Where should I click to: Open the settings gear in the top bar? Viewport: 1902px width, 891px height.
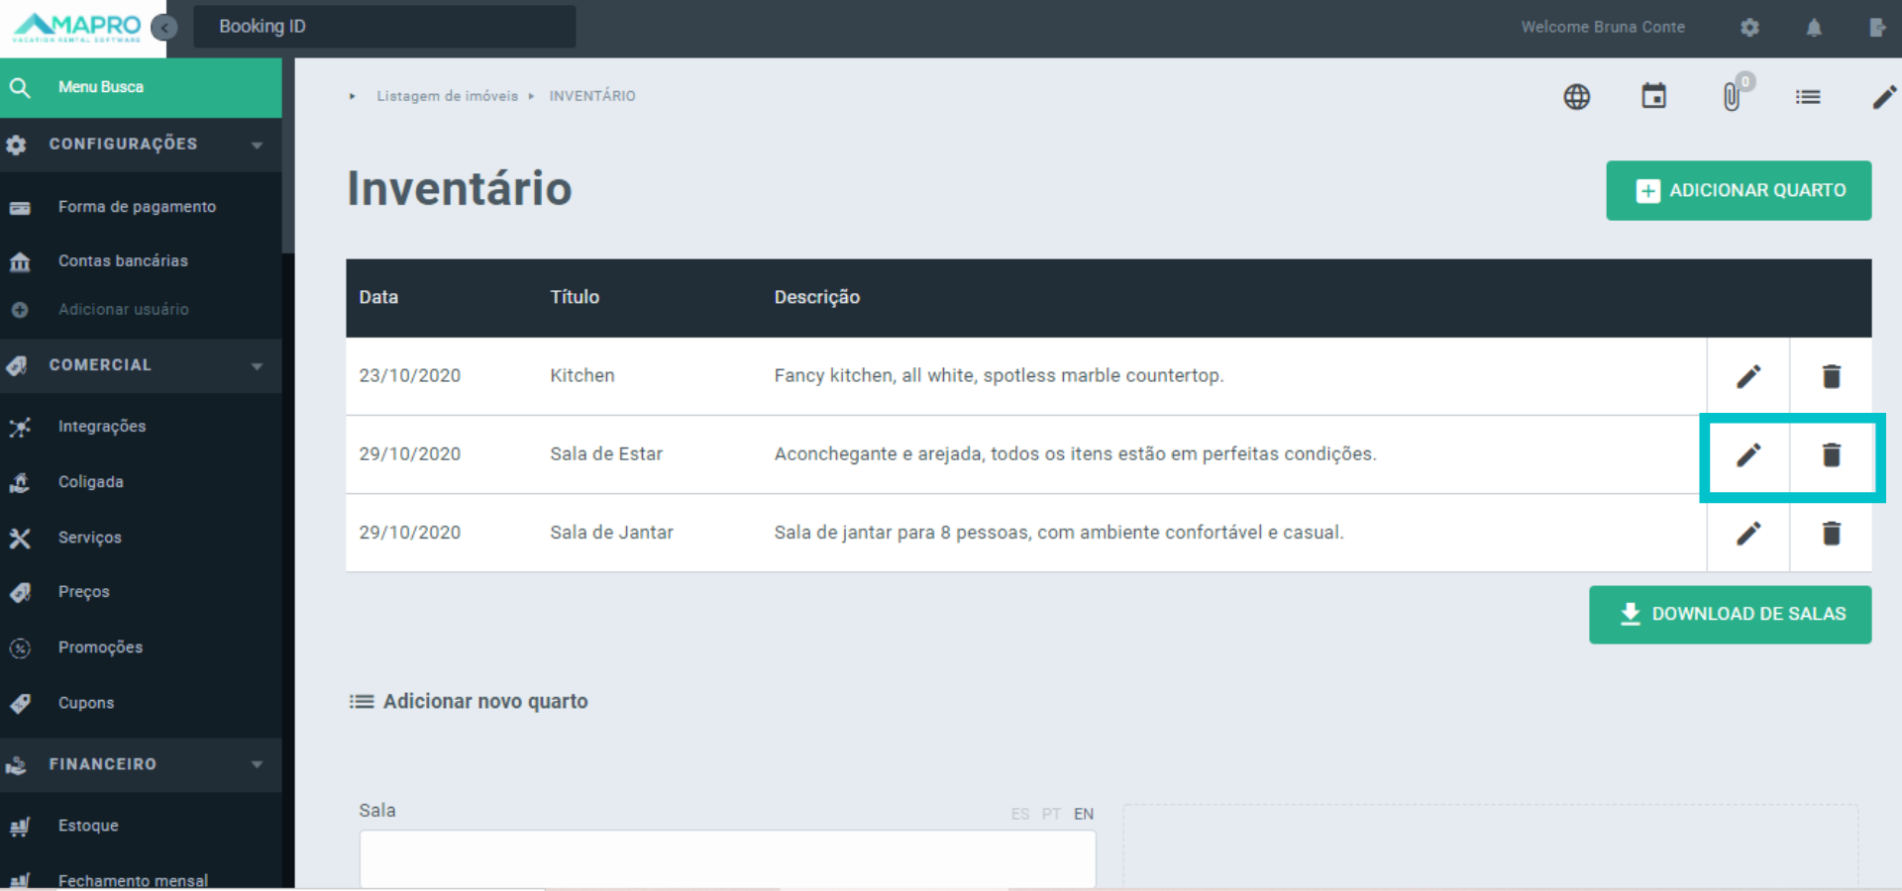1749,27
